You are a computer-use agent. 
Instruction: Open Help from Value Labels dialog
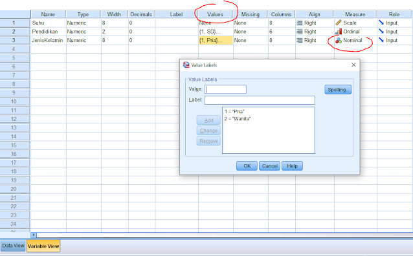point(292,165)
